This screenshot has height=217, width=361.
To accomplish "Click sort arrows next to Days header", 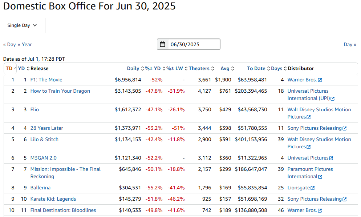I will point(285,68).
